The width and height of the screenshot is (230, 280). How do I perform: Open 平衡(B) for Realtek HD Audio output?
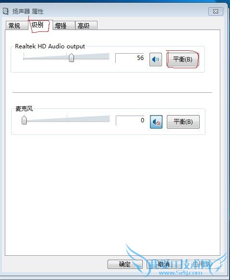coord(182,59)
